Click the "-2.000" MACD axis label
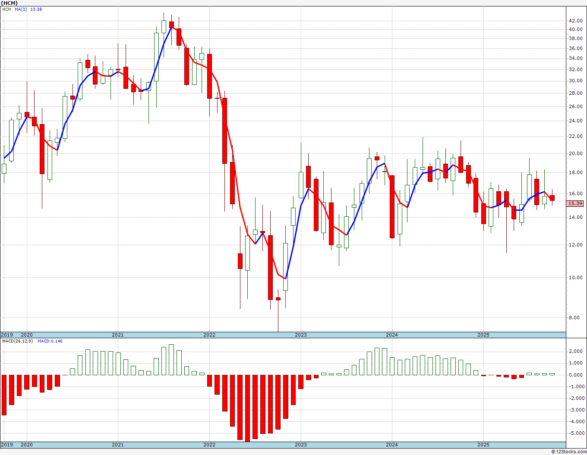The image size is (587, 455). [576, 398]
